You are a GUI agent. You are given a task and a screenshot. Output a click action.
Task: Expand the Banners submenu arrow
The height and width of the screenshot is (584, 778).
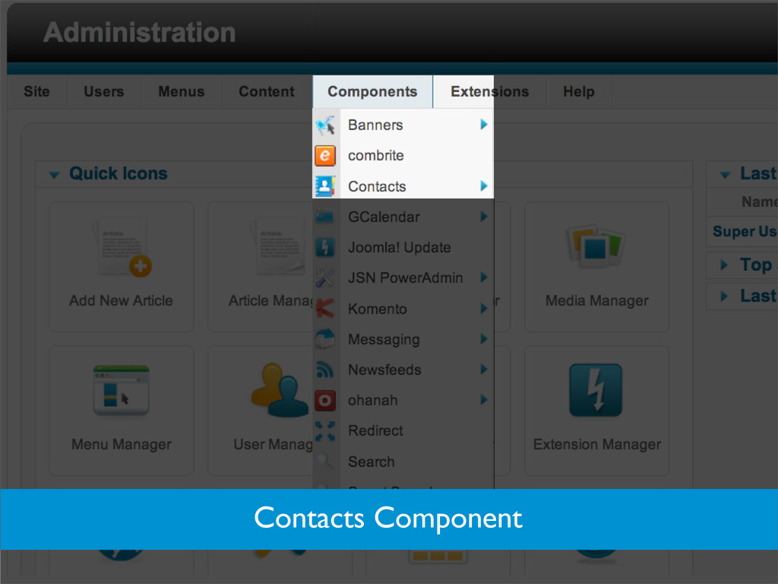click(x=483, y=124)
